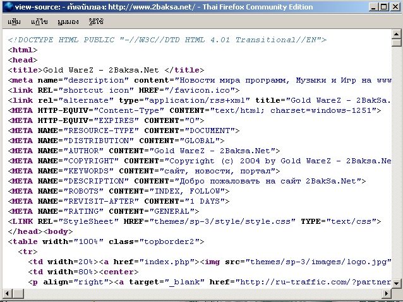
Task: Click the lowercase meta name="description" line
Action: click(200, 80)
